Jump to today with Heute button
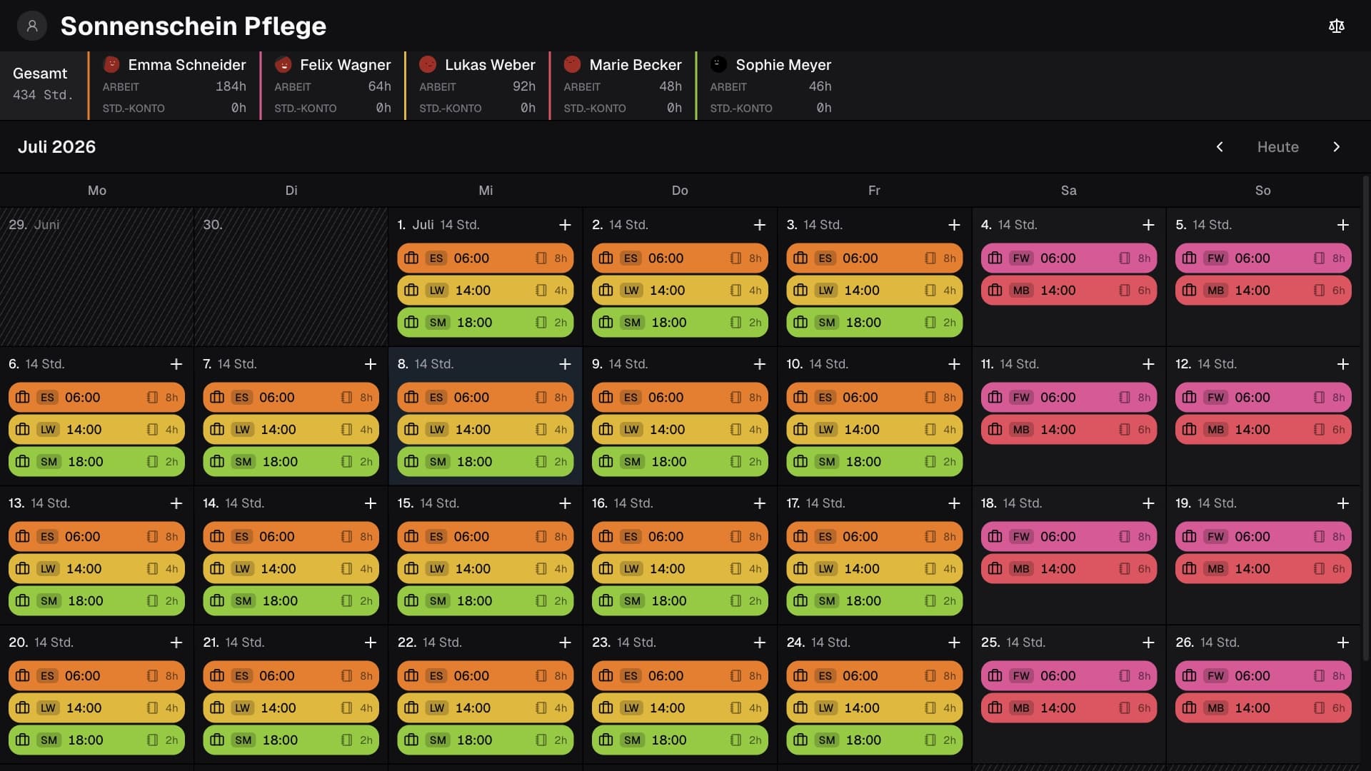Screen dimensions: 1371x771 (x=1277, y=147)
